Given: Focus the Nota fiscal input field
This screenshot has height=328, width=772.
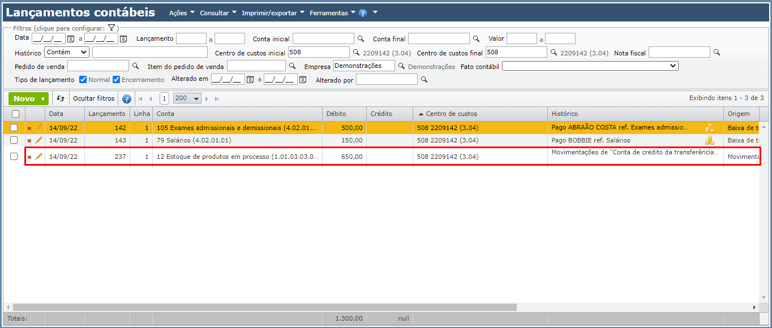Looking at the screenshot, I should [679, 52].
